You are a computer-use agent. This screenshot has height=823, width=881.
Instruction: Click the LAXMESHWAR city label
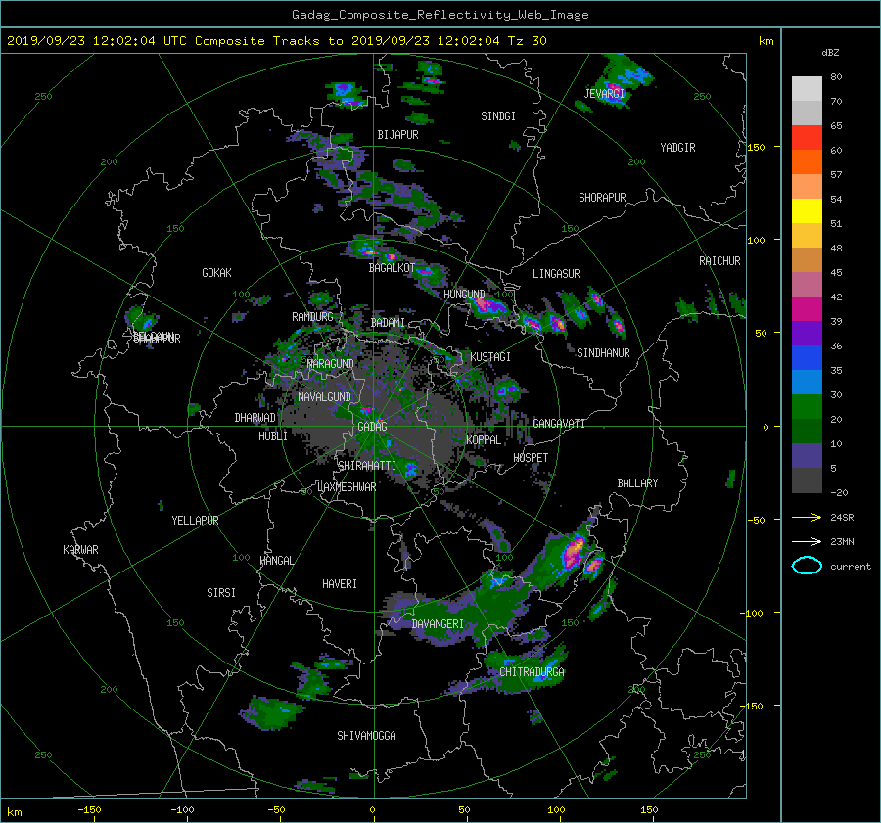347,487
